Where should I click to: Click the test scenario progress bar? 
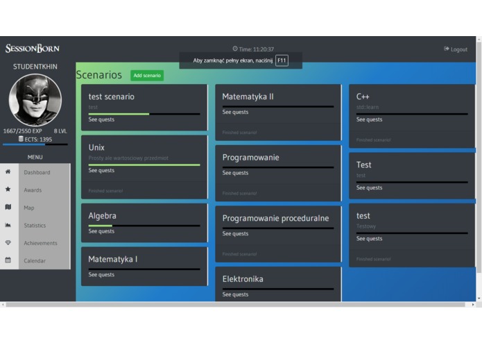[x=144, y=114]
